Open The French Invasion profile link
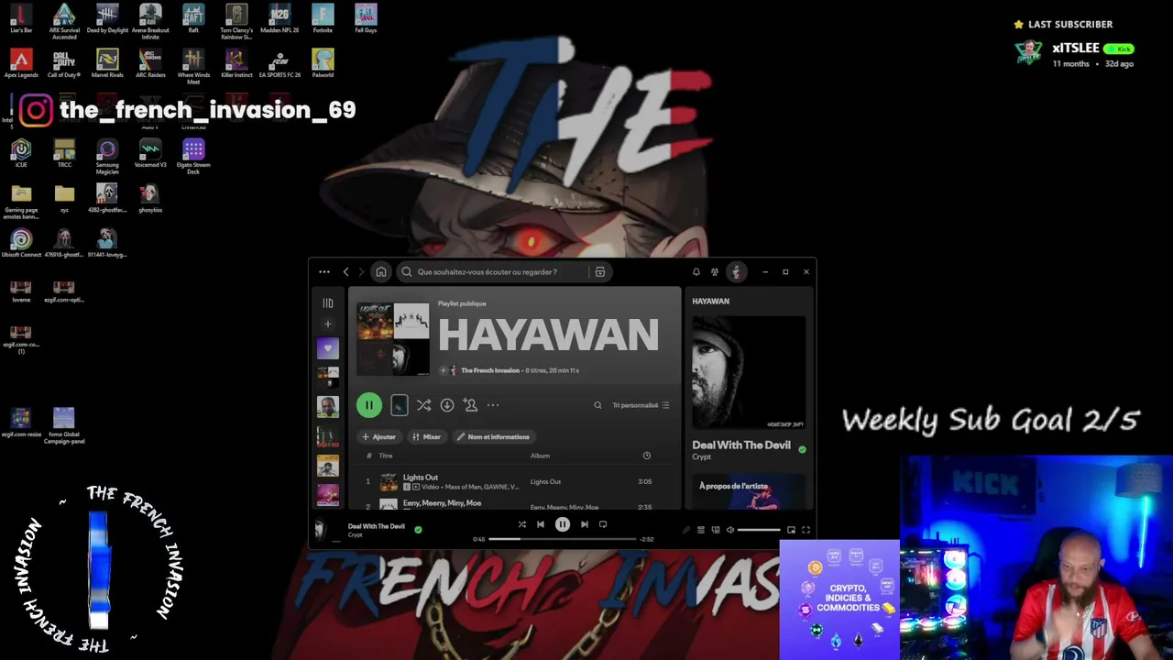 [x=490, y=370]
